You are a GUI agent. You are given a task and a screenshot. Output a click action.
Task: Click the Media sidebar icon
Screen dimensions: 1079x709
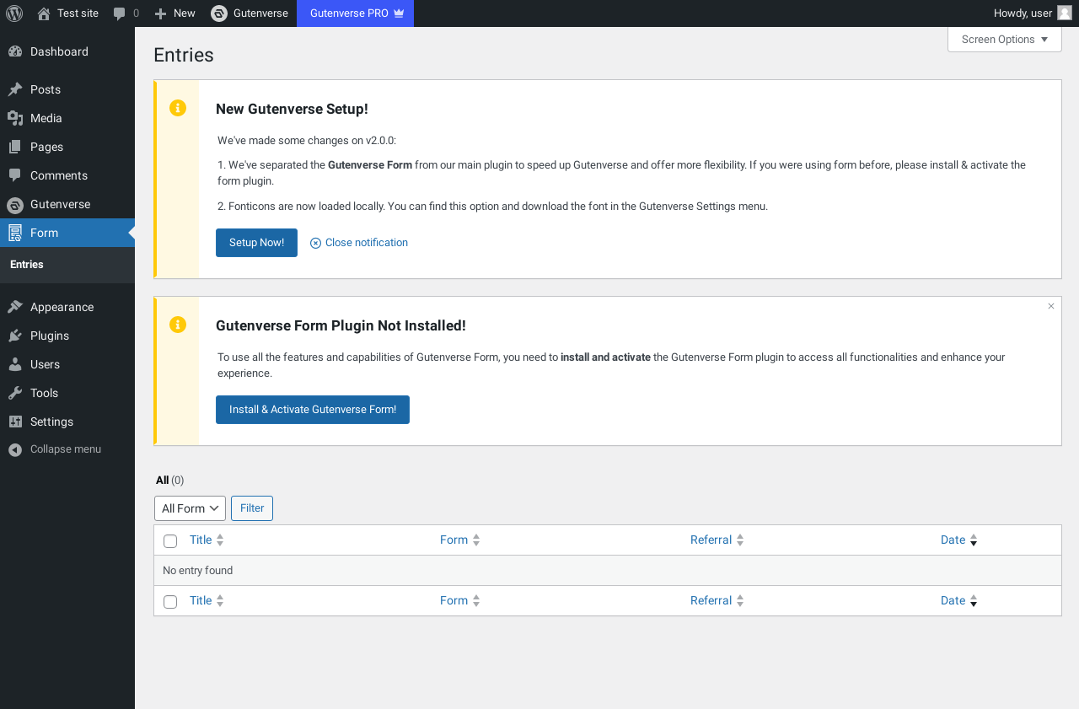15,118
